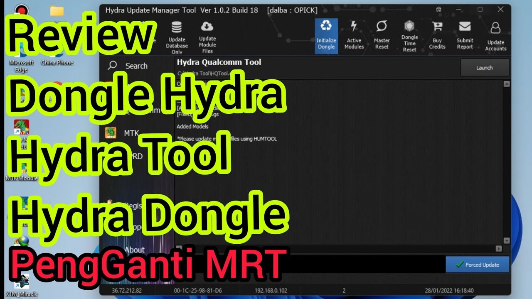Click the Hydra Qualcomm Tool heading
The image size is (532, 299).
219,62
